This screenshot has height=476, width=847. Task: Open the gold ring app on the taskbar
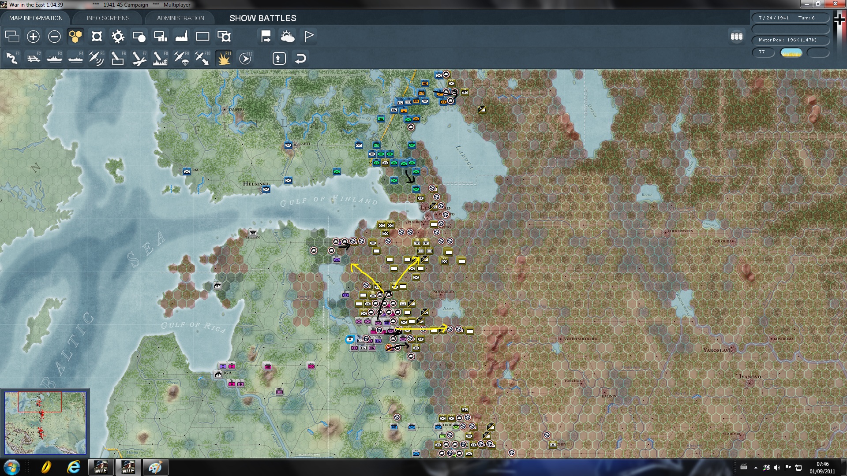point(46,467)
